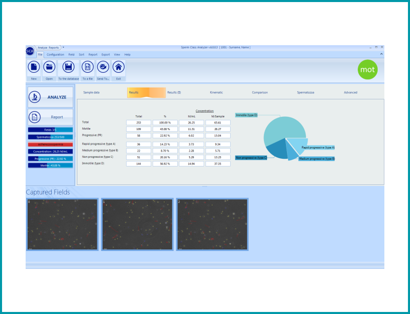Collapse the ribbon with the chevron arrow

(x=381, y=54)
